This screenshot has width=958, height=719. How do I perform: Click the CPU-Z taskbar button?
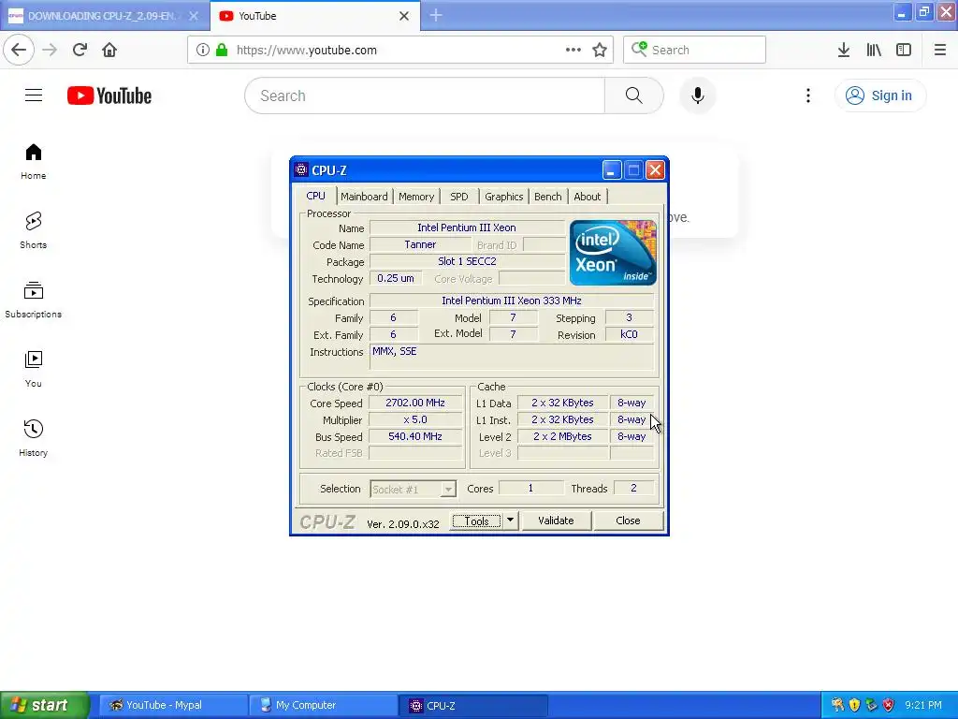473,705
